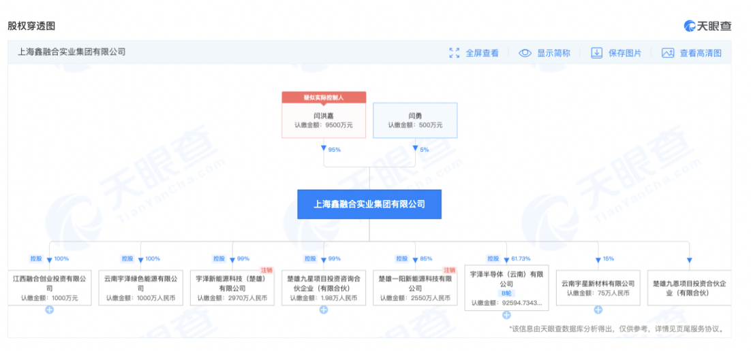Click the B轮 funding round tag
Image resolution: width=751 pixels, height=351 pixels.
pyautogui.click(x=506, y=293)
